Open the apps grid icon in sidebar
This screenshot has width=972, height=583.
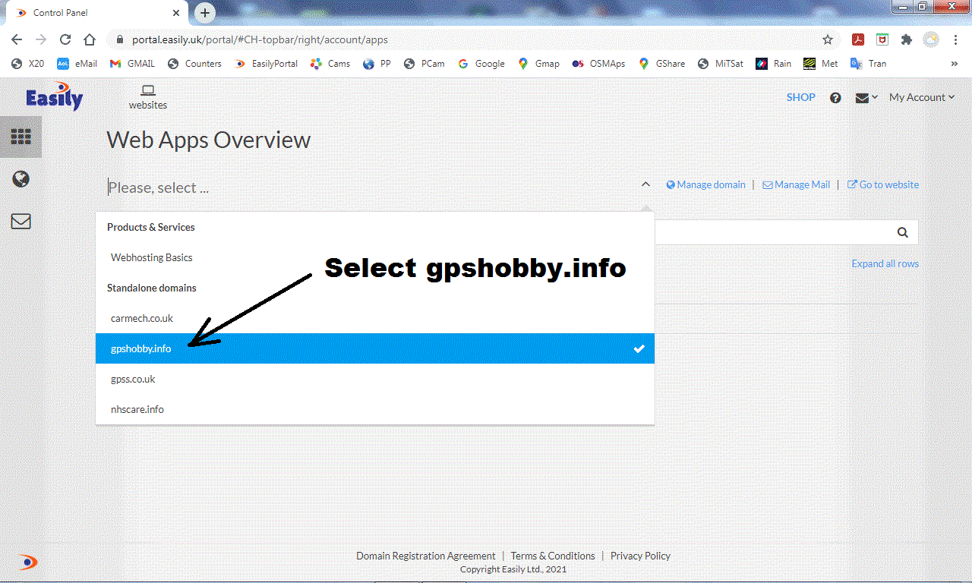click(21, 137)
